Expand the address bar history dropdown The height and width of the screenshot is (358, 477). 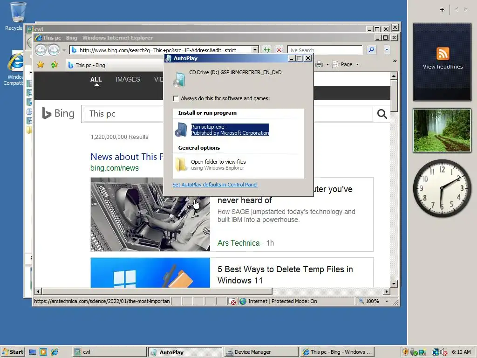(255, 49)
